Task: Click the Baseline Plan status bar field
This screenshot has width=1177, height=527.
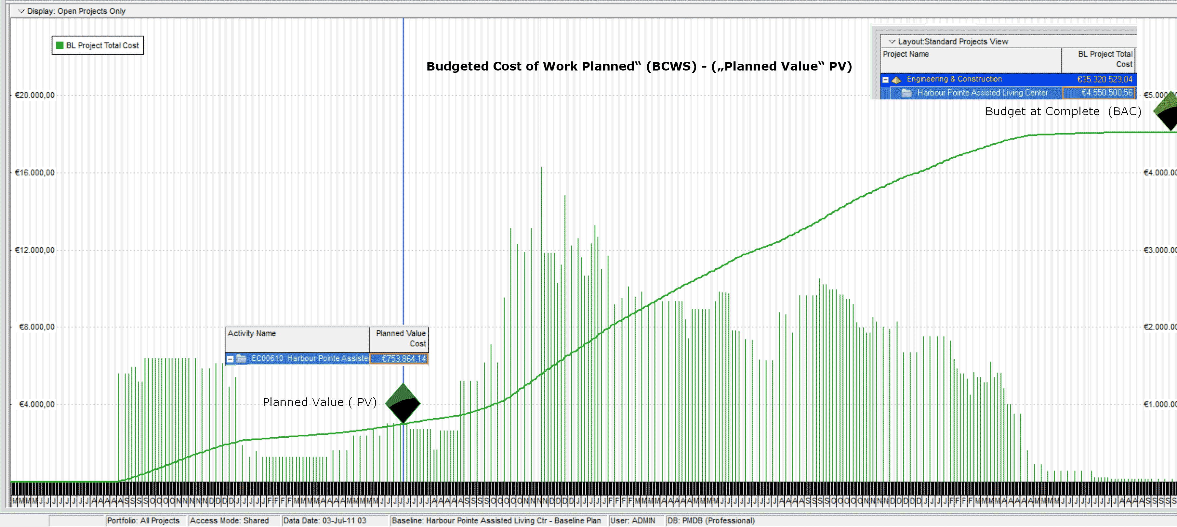Action: (496, 521)
